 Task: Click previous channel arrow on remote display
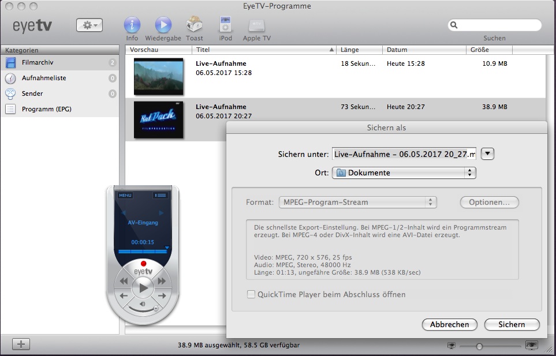point(124,213)
